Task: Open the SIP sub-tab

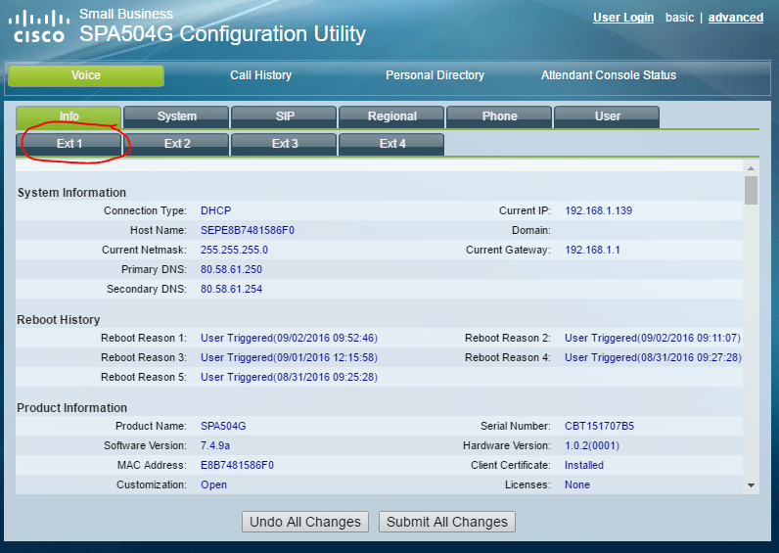Action: click(x=284, y=116)
